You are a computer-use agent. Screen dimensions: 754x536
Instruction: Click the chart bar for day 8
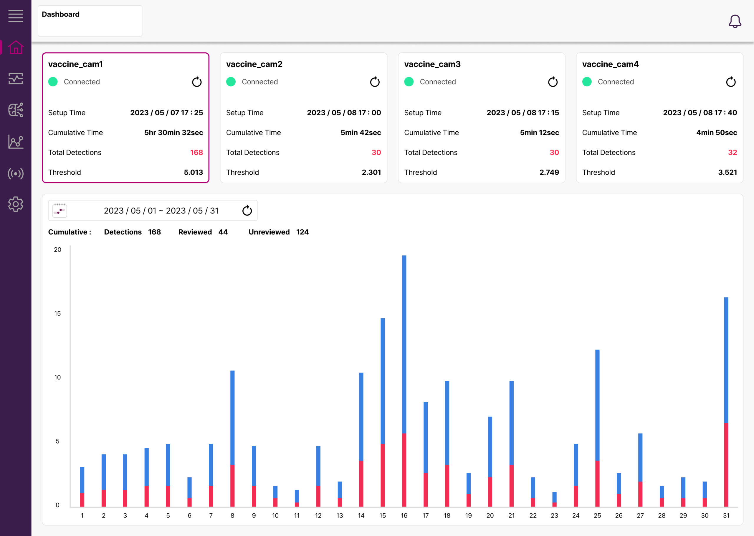click(x=232, y=439)
